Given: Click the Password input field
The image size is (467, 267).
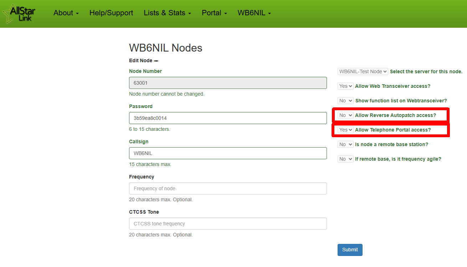Looking at the screenshot, I should pyautogui.click(x=228, y=118).
